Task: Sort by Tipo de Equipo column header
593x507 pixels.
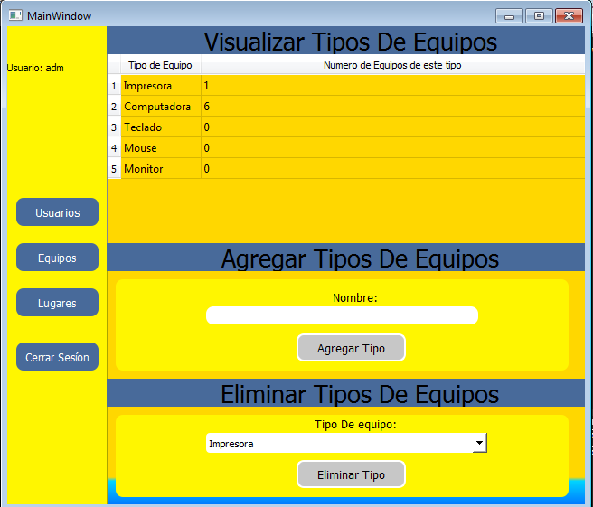Action: pos(160,65)
